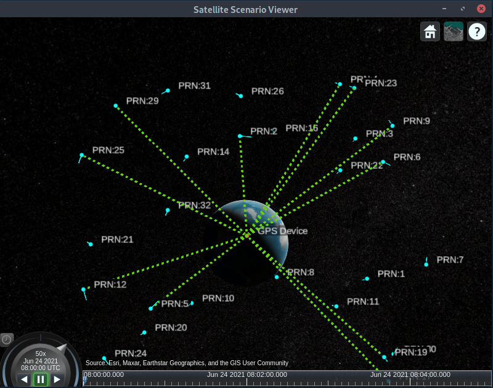This screenshot has height=388, width=493.
Task: Select the PRN:25 satellite marker
Action: [x=82, y=155]
